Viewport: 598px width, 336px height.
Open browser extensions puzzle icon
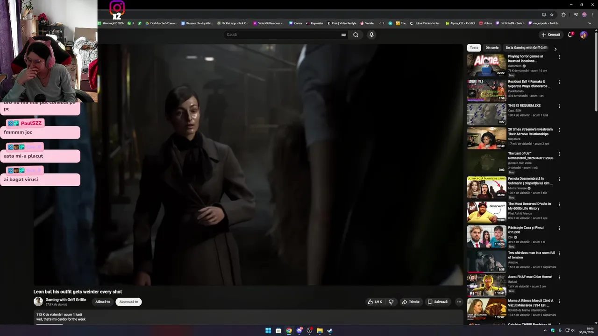click(x=563, y=14)
